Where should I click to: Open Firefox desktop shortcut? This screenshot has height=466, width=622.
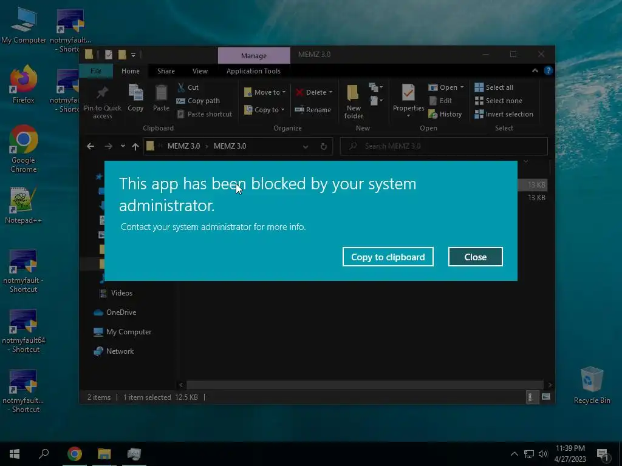point(24,84)
